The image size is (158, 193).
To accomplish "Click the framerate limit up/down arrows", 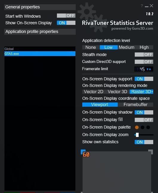I will [149, 69].
